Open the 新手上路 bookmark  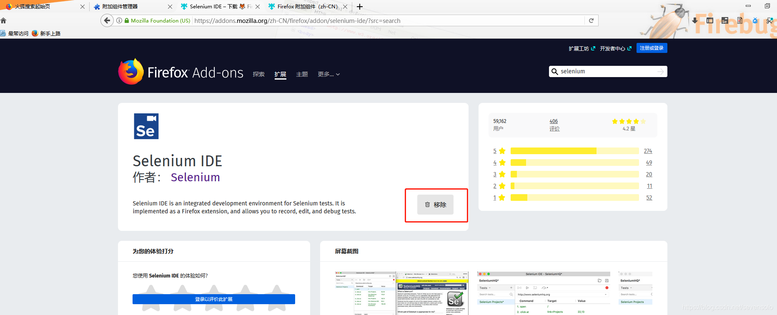(46, 33)
